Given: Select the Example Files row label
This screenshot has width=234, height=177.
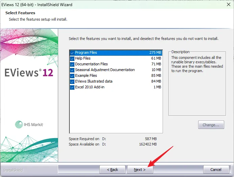Looking at the screenshot, I should [86, 75].
